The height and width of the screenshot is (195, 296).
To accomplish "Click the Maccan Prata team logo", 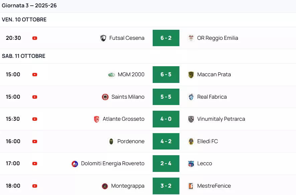I will tap(191, 75).
